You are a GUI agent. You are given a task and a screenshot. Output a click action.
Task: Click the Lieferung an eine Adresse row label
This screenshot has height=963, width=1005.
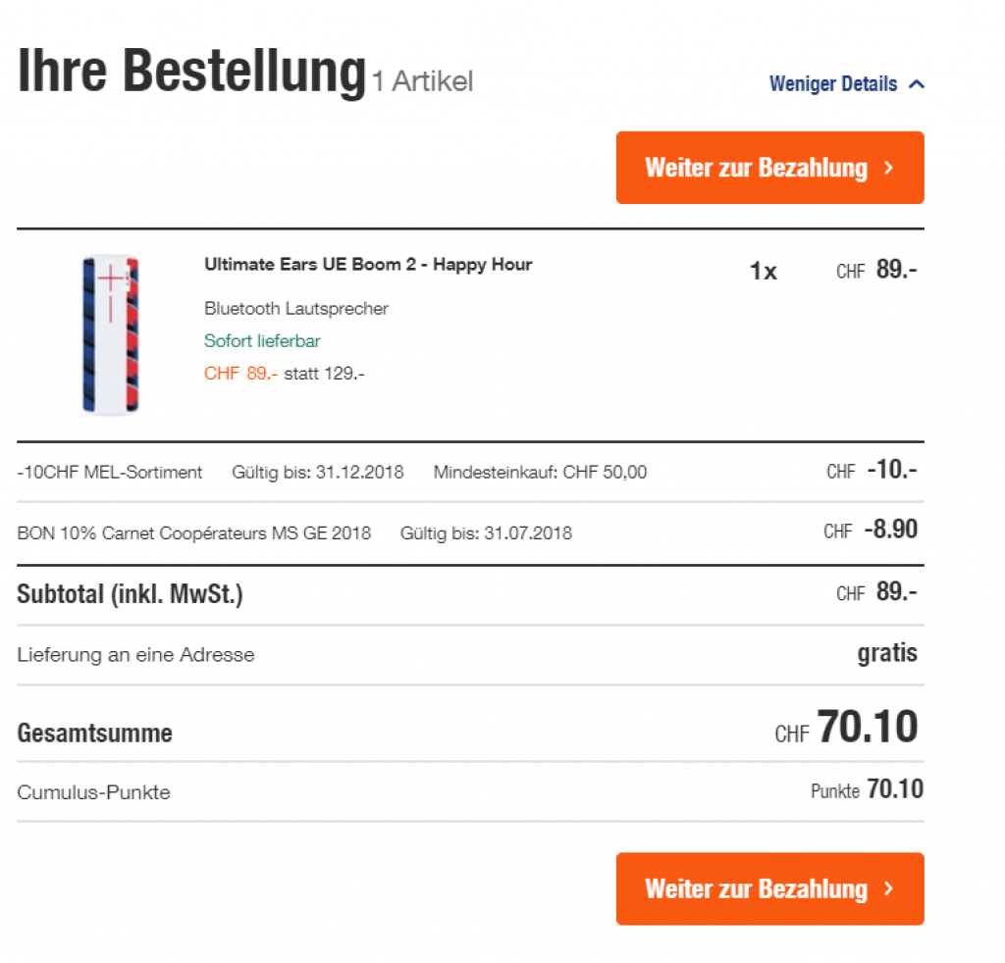(x=135, y=655)
